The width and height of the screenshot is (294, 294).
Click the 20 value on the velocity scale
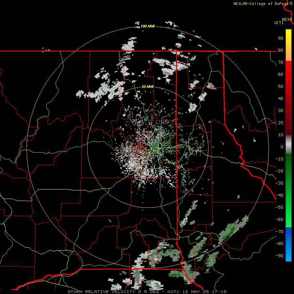(x=281, y=122)
